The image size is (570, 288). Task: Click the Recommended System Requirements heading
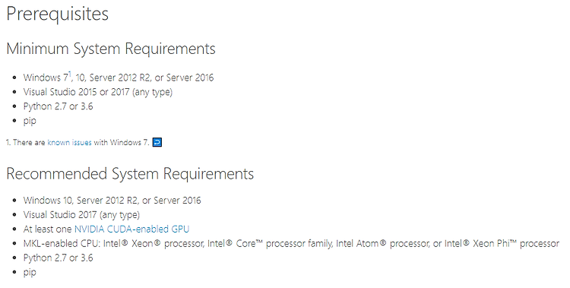[x=130, y=173]
